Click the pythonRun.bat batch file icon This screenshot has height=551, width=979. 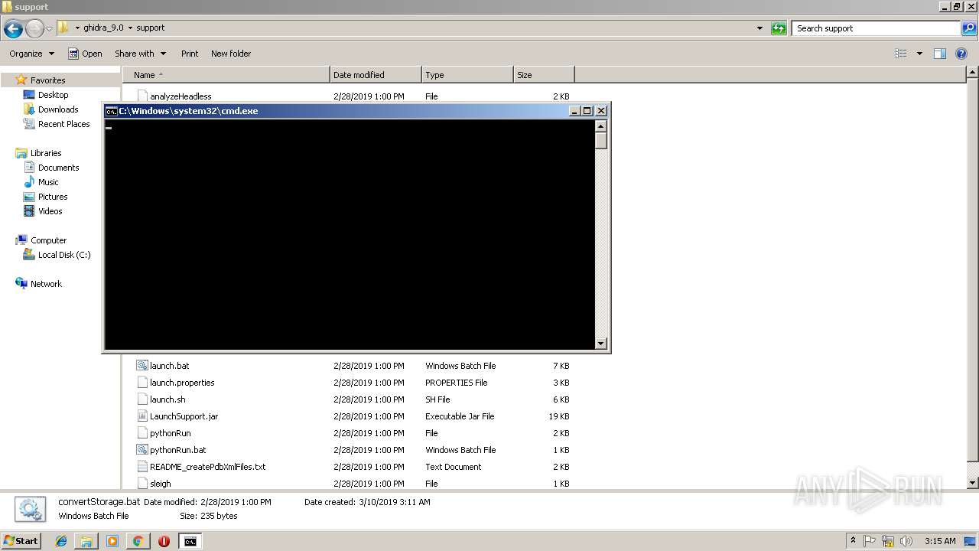pos(142,450)
